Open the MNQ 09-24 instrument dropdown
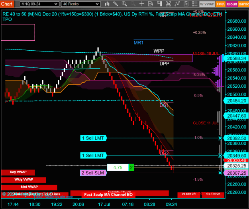 [x=39, y=4]
